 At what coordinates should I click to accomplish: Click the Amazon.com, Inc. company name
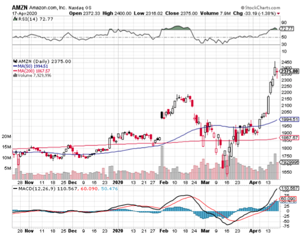(x=48, y=8)
